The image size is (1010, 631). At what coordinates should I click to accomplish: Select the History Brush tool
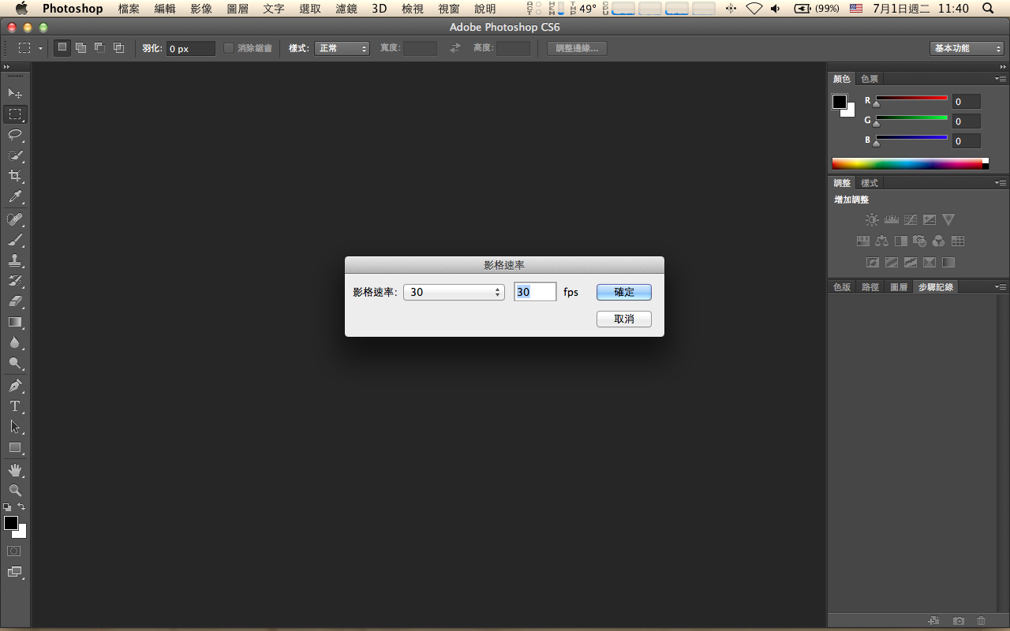pyautogui.click(x=15, y=280)
